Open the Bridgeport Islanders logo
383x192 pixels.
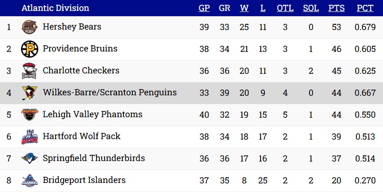30,180
